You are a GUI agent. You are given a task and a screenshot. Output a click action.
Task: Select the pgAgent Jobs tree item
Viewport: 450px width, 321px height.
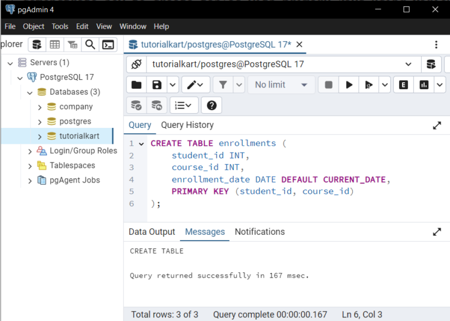(x=74, y=180)
